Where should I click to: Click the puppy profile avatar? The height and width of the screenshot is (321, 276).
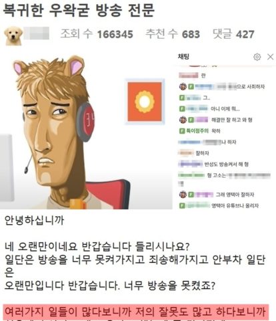coord(13,35)
